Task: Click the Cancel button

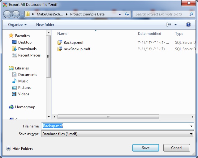Action: click(177, 148)
